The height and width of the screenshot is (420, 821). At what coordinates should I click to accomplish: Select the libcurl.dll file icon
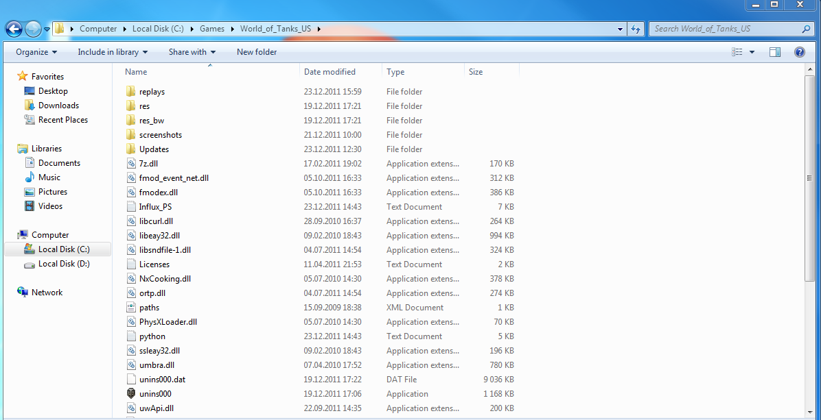(x=131, y=221)
